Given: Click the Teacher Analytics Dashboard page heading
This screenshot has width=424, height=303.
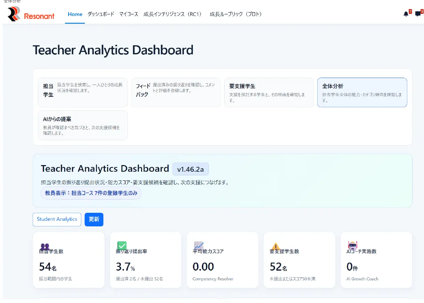Looking at the screenshot, I should point(113,50).
